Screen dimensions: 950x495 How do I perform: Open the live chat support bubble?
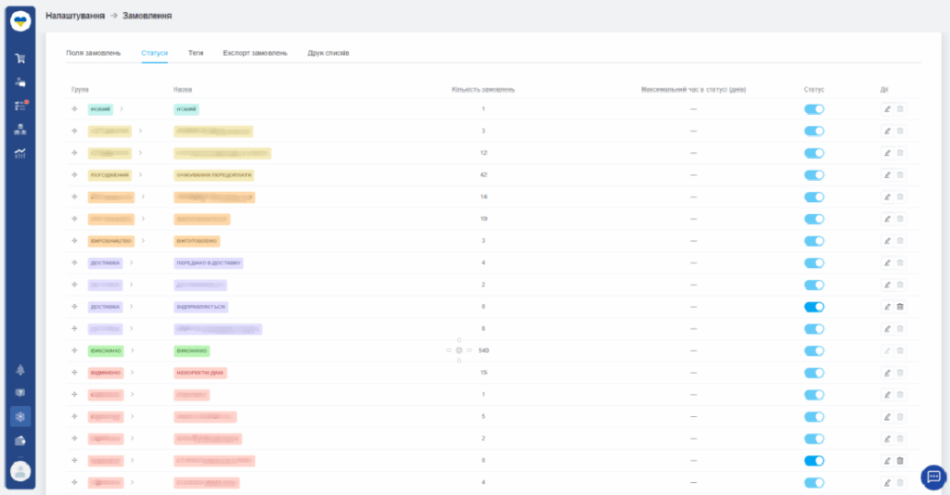(x=932, y=476)
